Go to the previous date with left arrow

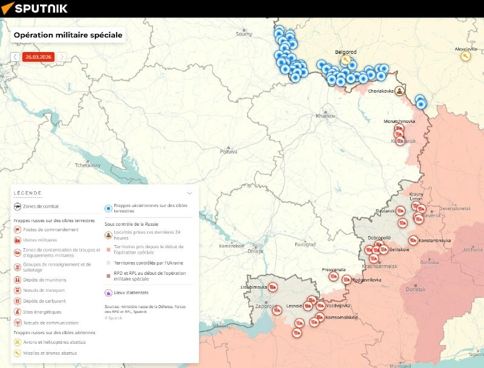tap(15, 57)
